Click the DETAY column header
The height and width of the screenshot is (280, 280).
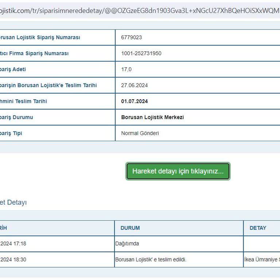point(258,228)
